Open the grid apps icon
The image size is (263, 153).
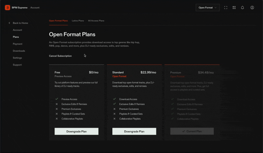[x=234, y=8]
